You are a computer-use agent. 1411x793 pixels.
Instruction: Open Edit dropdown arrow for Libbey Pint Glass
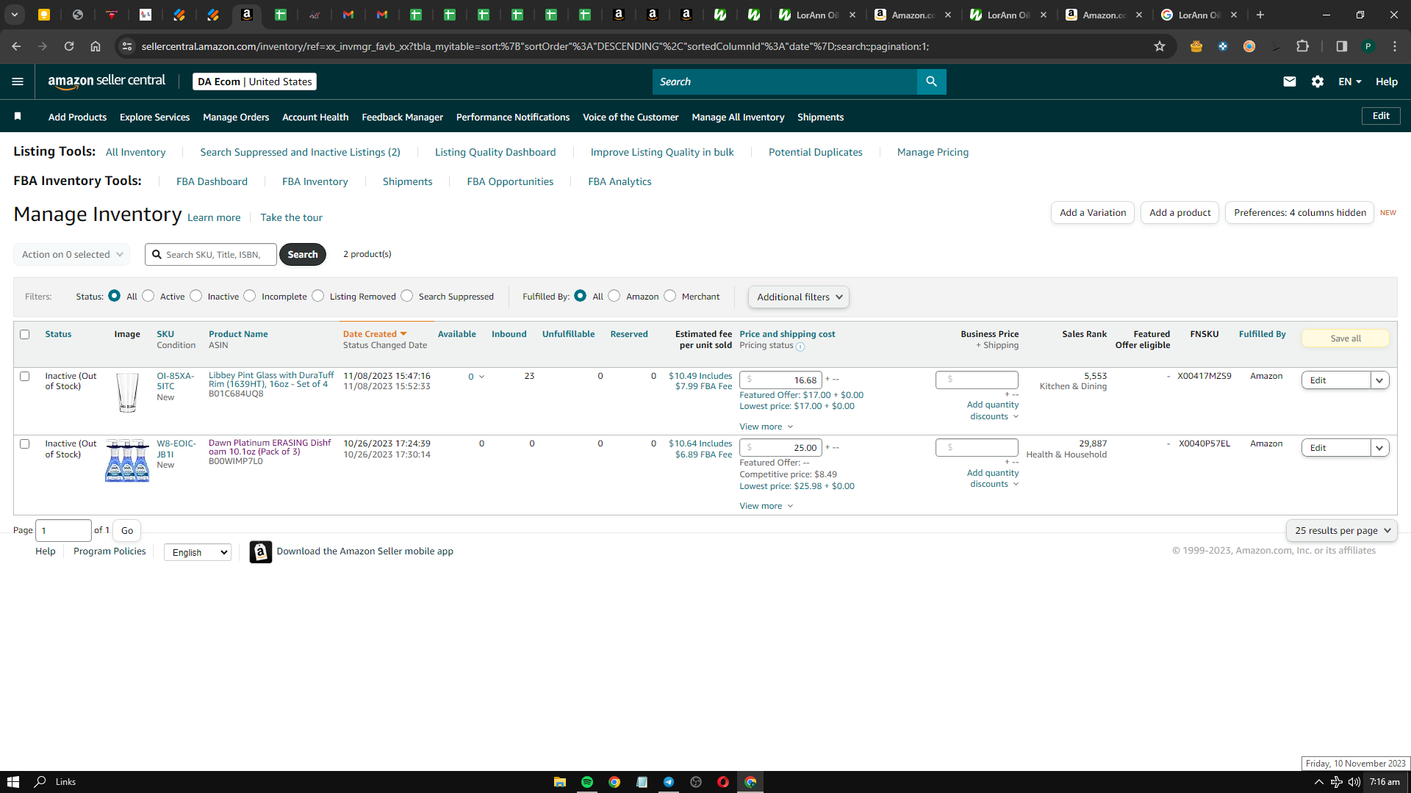[1379, 380]
